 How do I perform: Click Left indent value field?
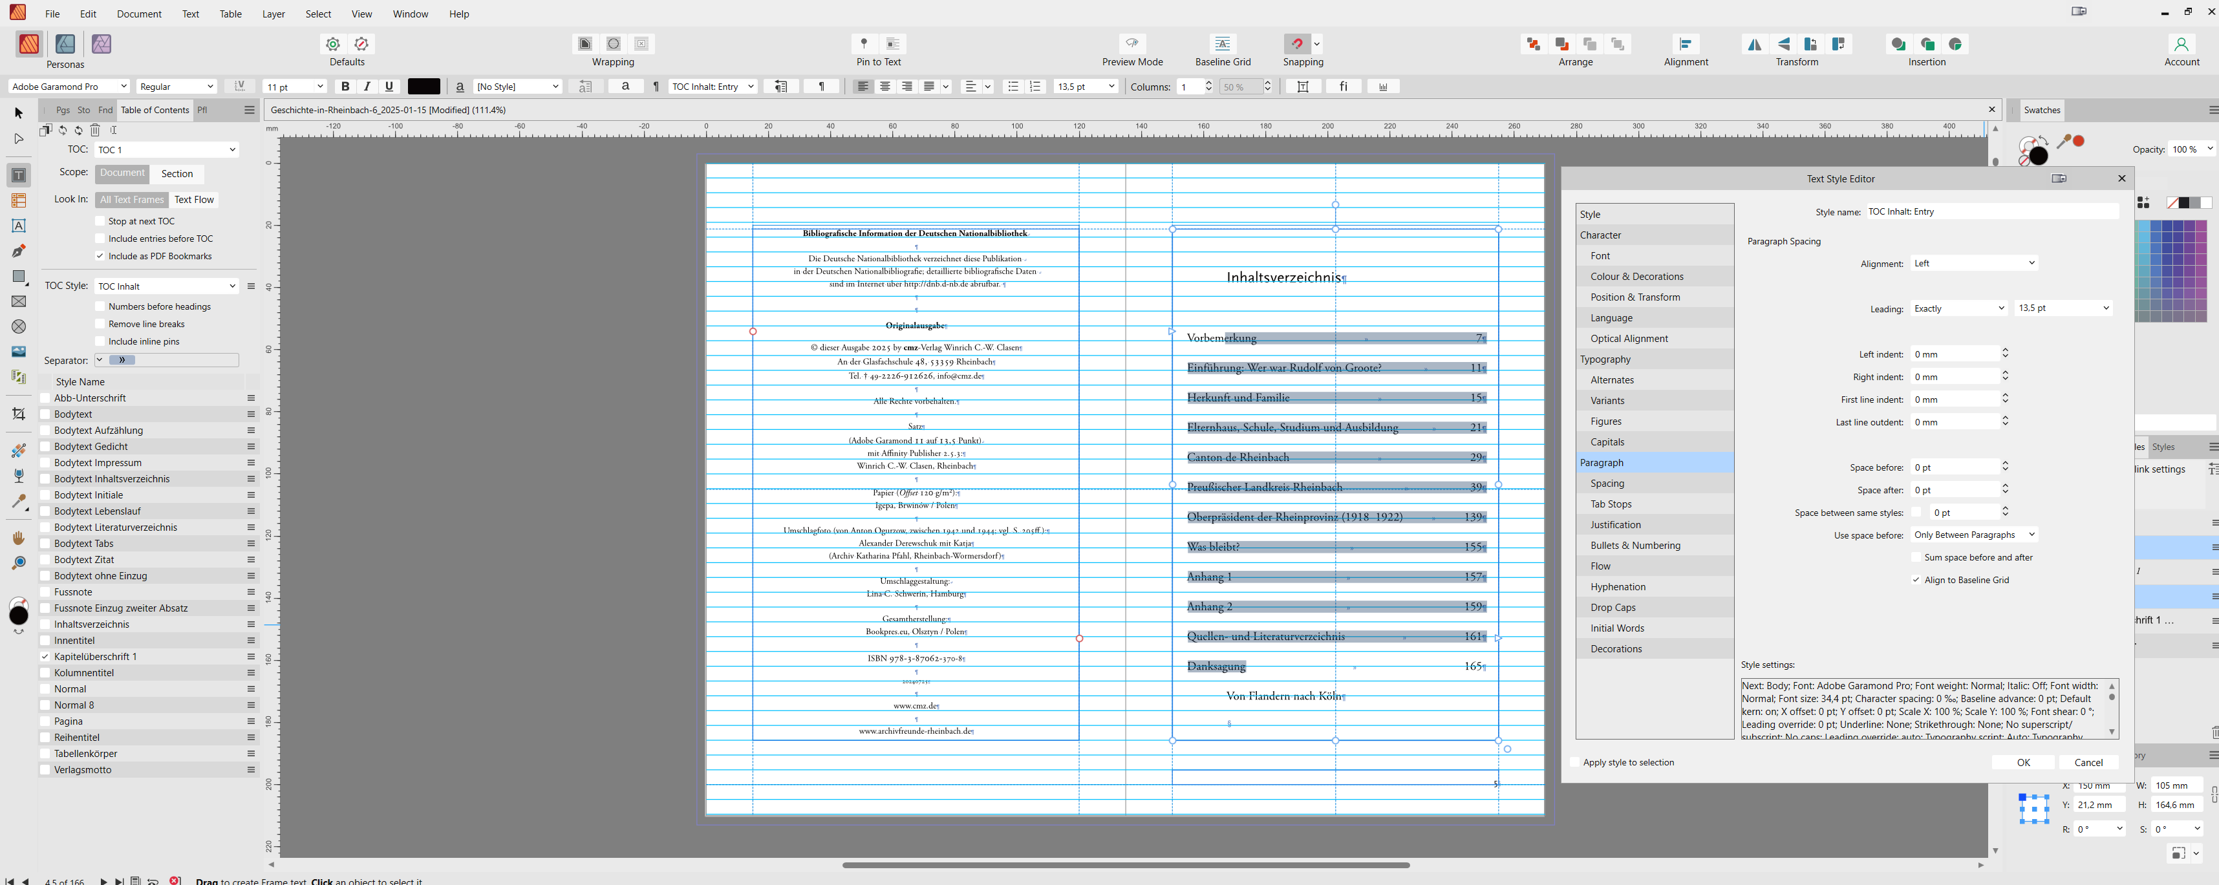(x=1954, y=354)
